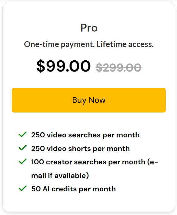Click the crossed-out $299.00 original price

click(119, 67)
